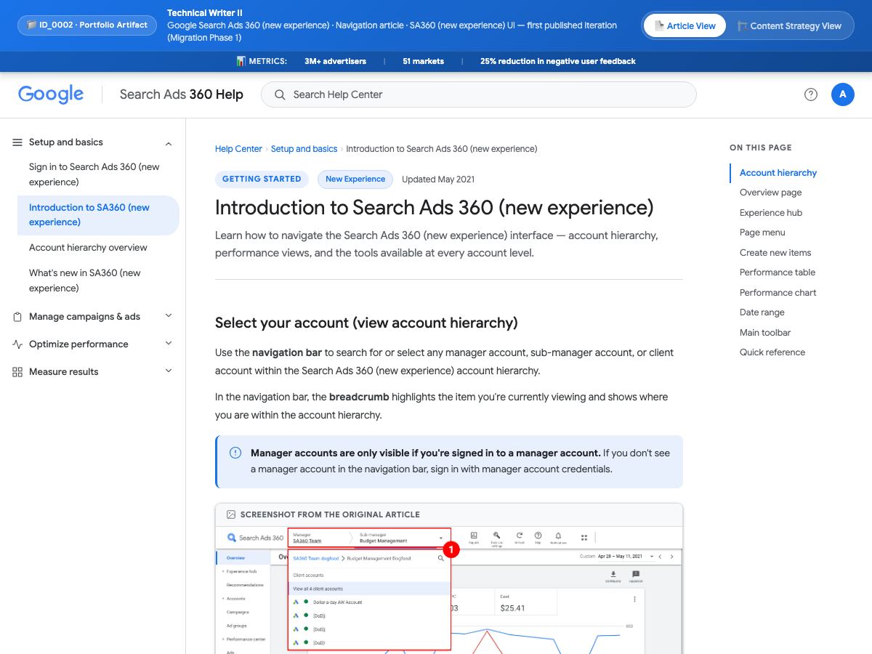
Task: Jump to Account hierarchy in On This Page
Action: tap(778, 173)
